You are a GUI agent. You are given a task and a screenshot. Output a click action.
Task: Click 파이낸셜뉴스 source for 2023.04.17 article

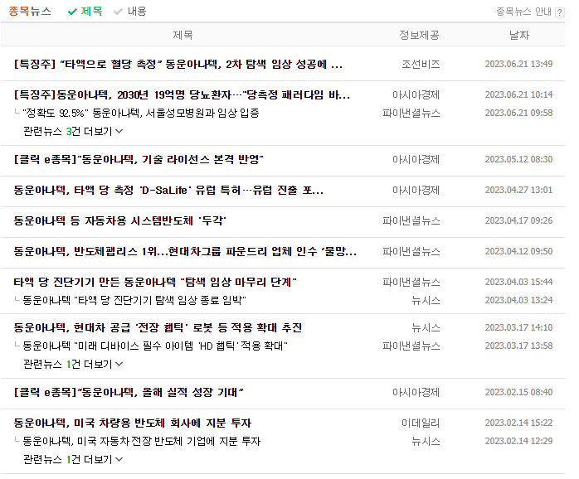coord(411,220)
